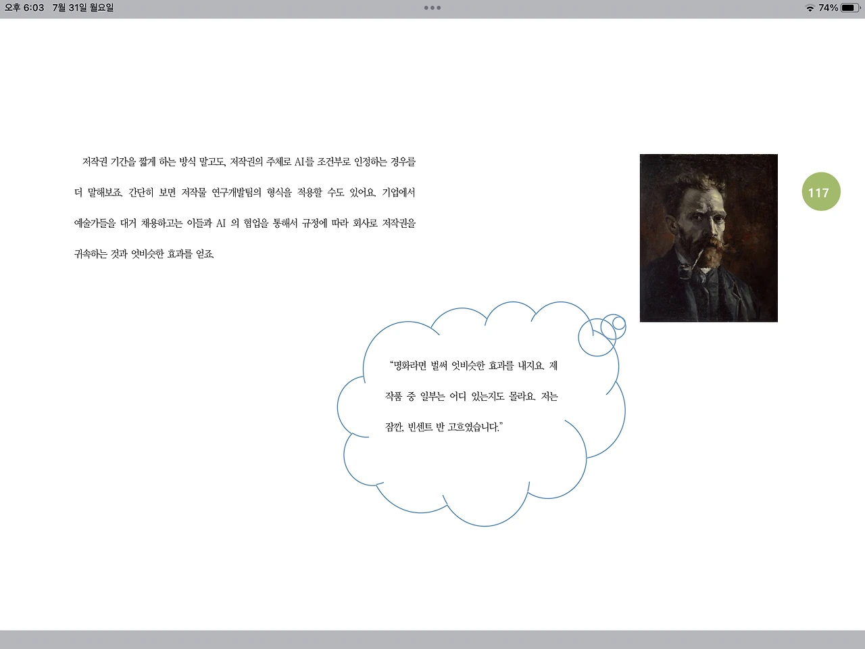Click the leftmost dot of the ••• indicator

coord(425,8)
